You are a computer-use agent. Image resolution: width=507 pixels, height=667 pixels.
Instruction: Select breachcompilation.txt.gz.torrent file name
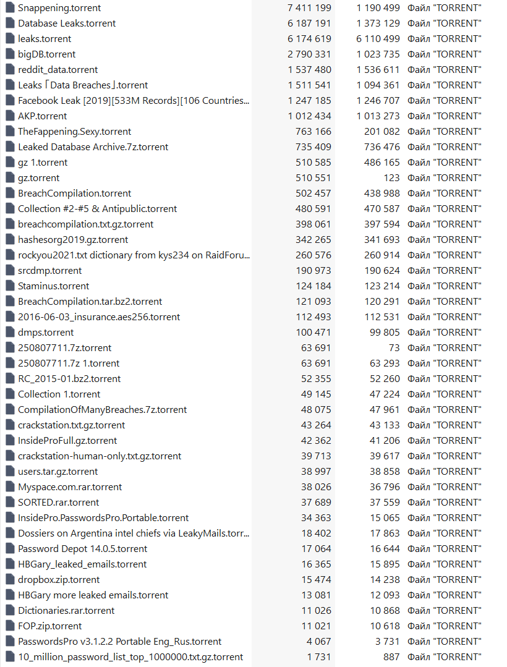click(x=85, y=224)
